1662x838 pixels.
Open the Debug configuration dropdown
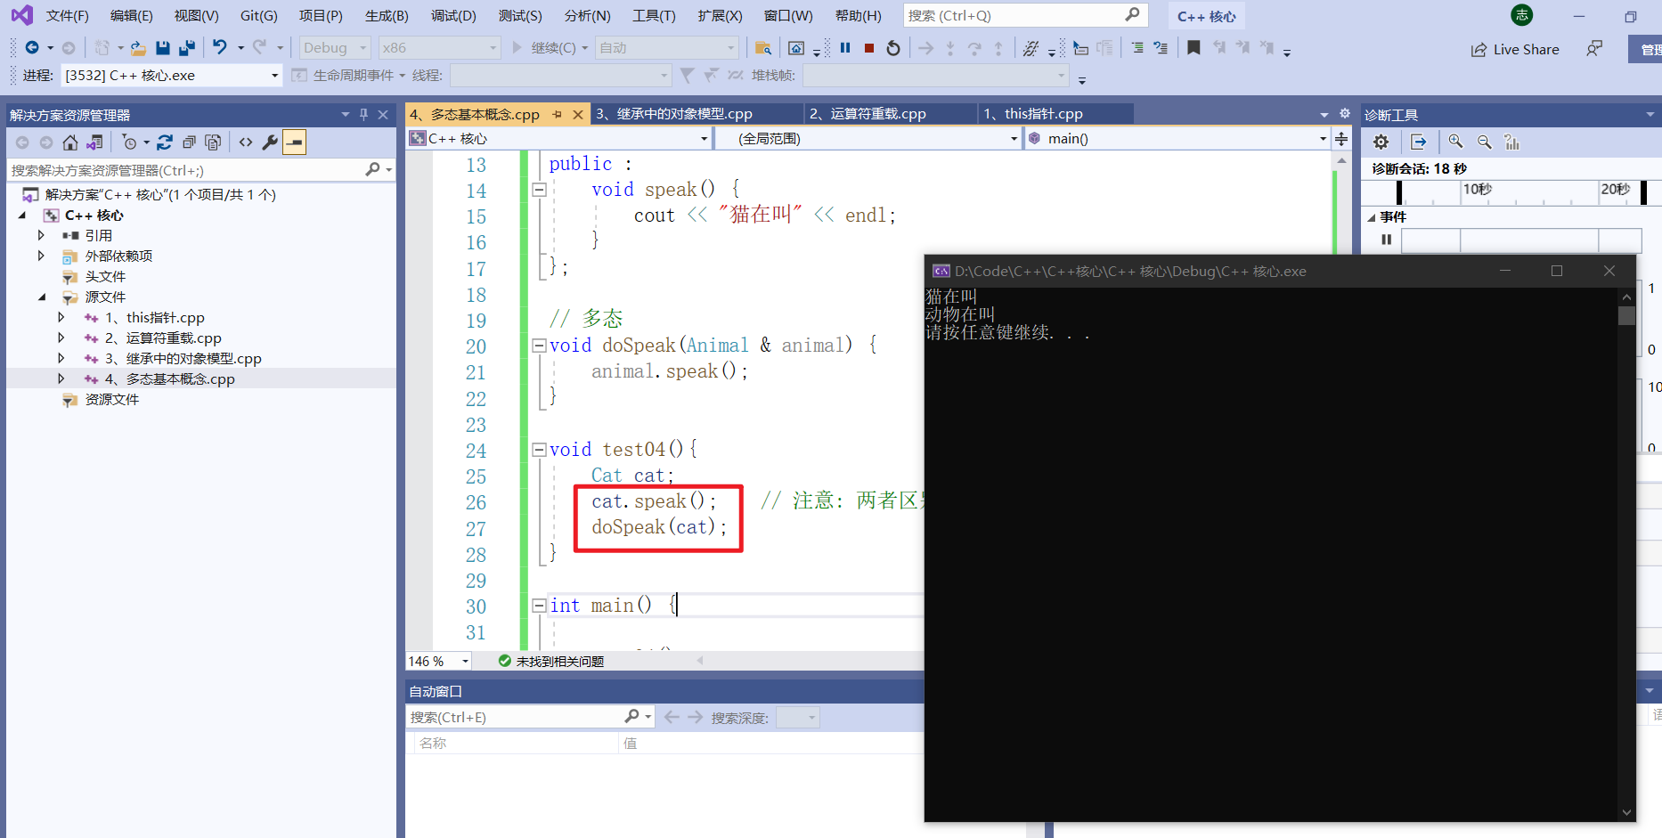(x=334, y=48)
